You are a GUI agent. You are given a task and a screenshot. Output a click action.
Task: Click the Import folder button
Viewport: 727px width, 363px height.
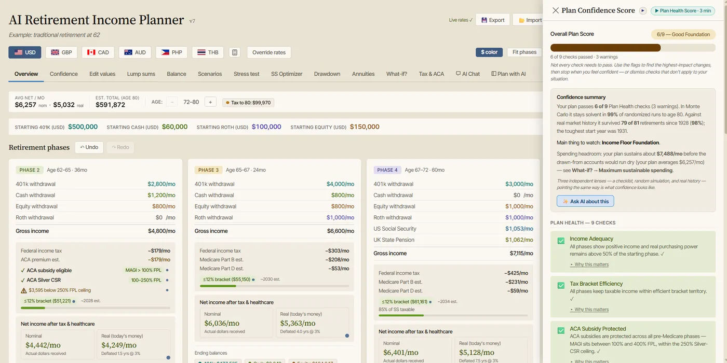(x=529, y=20)
